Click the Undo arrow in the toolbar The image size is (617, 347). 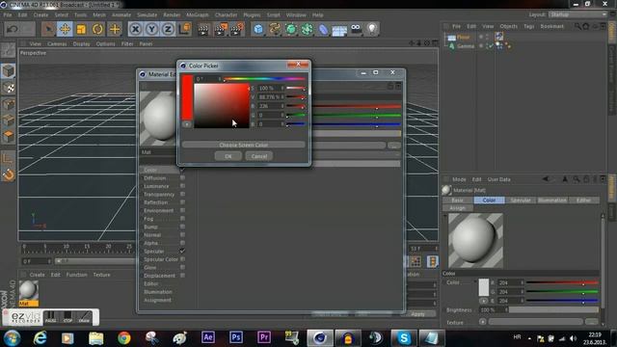coord(13,29)
